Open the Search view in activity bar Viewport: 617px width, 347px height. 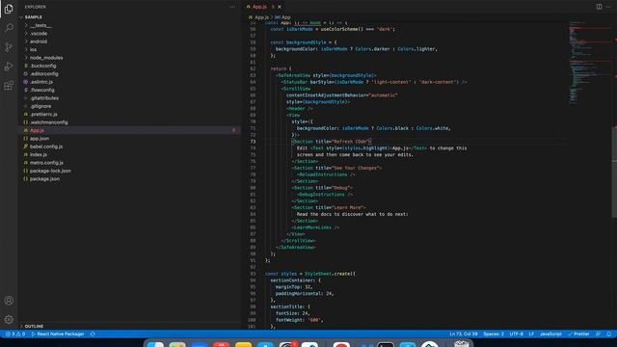coord(9,28)
